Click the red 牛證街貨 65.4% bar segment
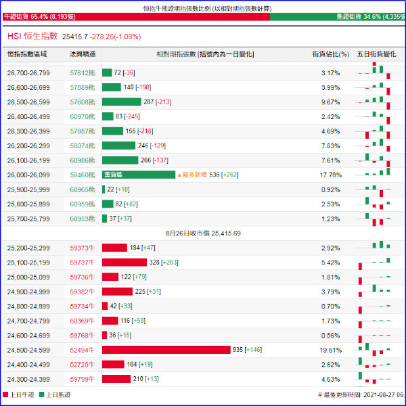The height and width of the screenshot is (406, 406). coord(136,17)
